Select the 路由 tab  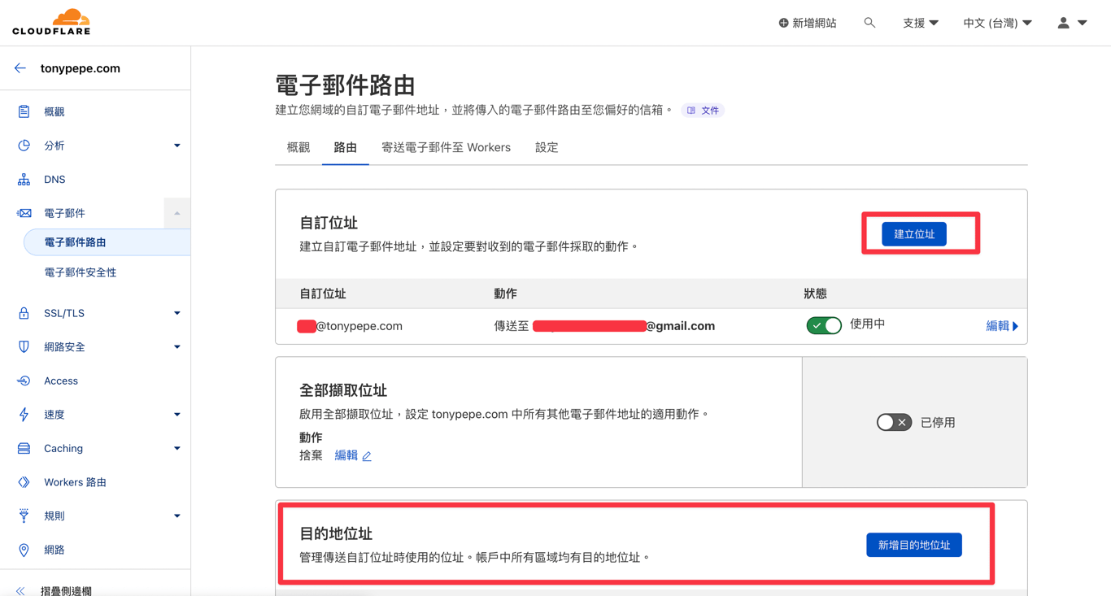(x=345, y=147)
